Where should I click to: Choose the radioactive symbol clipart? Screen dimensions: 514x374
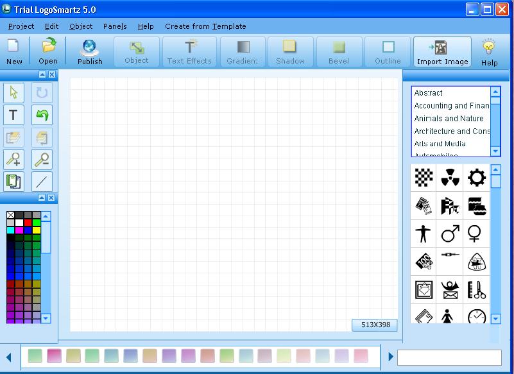pos(450,178)
